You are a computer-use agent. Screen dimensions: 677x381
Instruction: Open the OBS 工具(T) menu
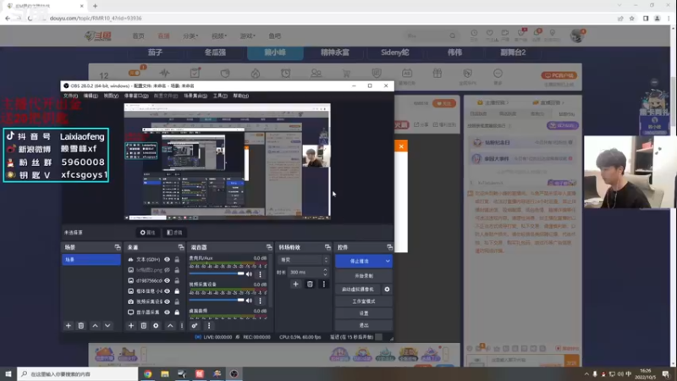(220, 96)
